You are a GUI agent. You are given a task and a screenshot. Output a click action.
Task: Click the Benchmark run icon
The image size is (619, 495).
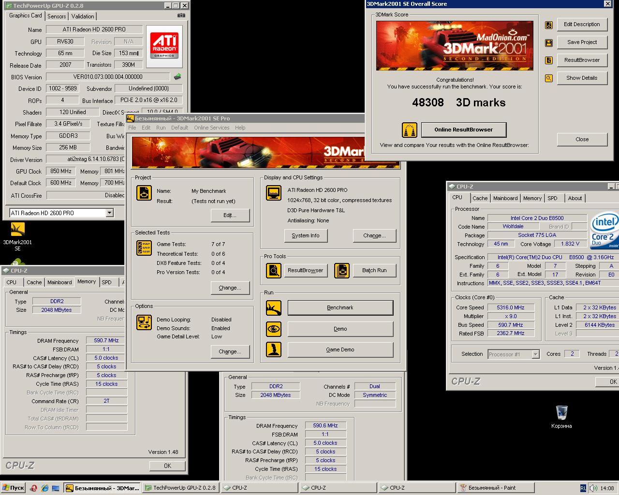click(x=274, y=307)
